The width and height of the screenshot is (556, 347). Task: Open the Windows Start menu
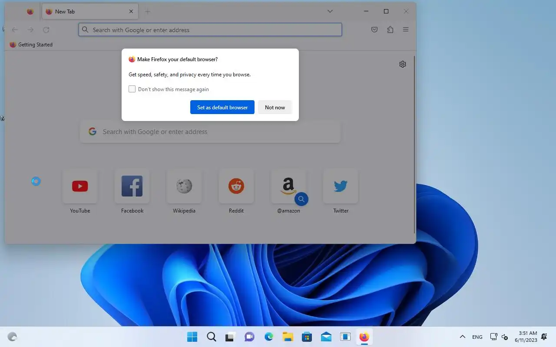192,337
